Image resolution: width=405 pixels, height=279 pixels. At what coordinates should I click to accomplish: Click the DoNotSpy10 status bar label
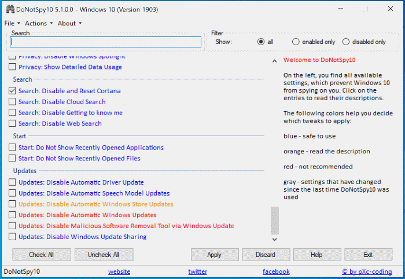point(22,271)
